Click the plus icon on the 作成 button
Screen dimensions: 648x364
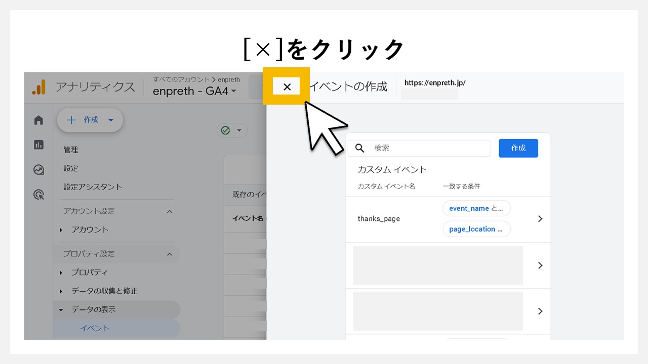point(71,120)
